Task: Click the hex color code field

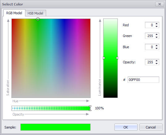Action: tap(143, 80)
